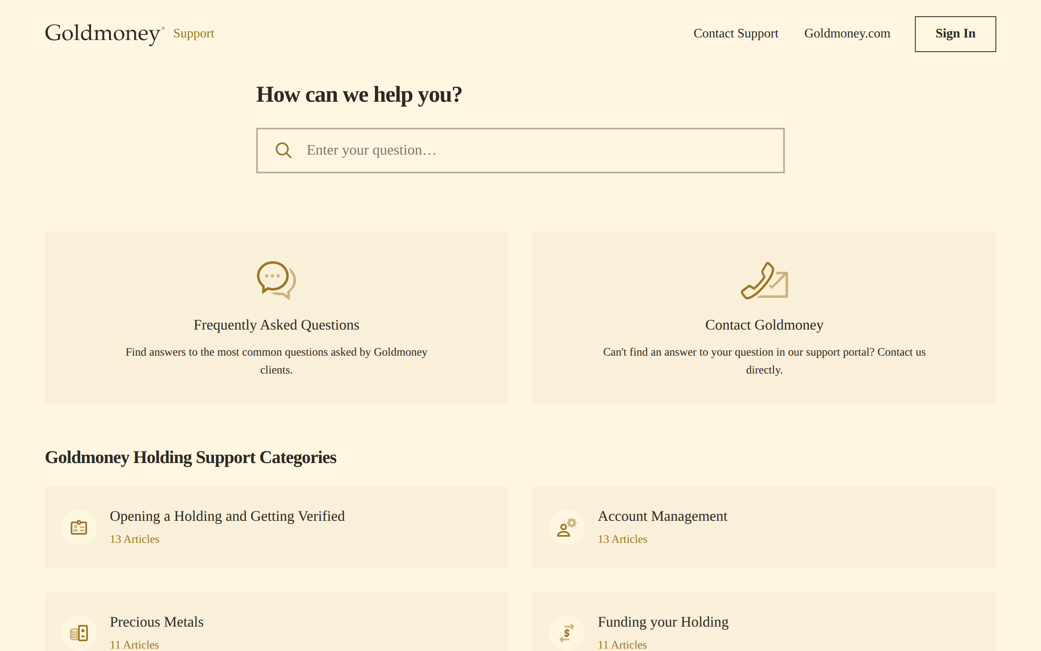Image resolution: width=1041 pixels, height=651 pixels.
Task: Click the Support label beside the logo
Action: click(194, 34)
